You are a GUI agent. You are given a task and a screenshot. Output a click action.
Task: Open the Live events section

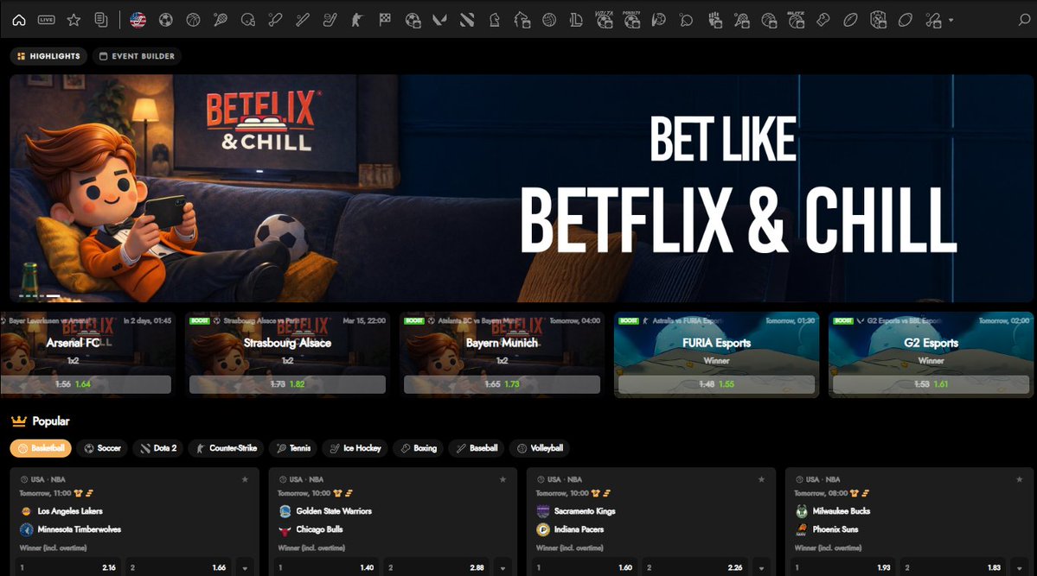pyautogui.click(x=47, y=19)
